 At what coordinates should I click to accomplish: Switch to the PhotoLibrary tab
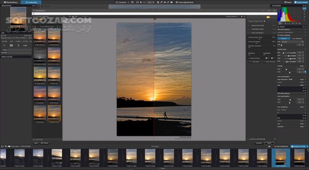pos(11,2)
